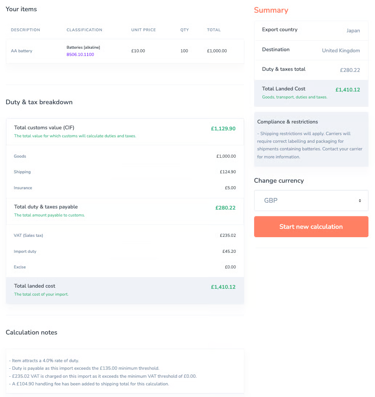Open the GBP currency dropdown
The height and width of the screenshot is (397, 375).
(311, 200)
